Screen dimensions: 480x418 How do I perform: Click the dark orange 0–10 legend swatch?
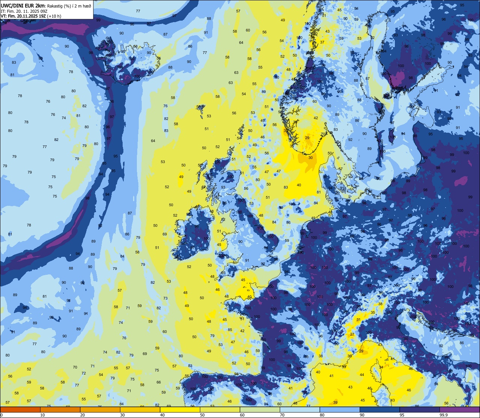[x=20, y=409]
